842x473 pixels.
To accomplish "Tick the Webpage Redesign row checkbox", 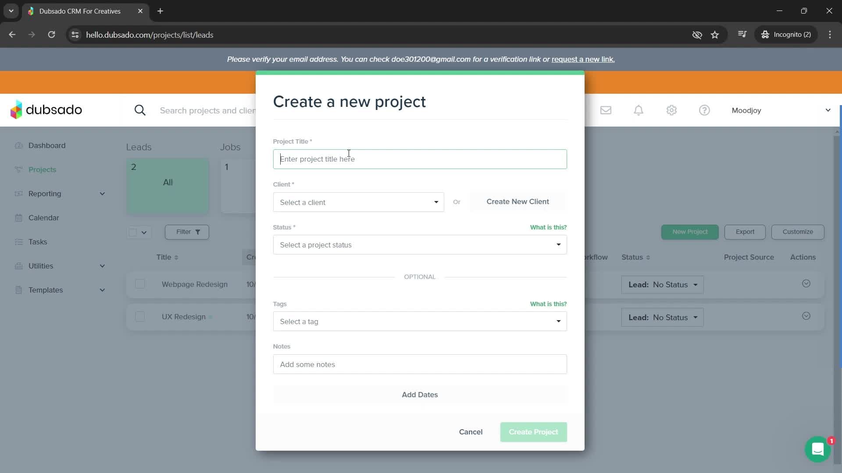I will (140, 284).
